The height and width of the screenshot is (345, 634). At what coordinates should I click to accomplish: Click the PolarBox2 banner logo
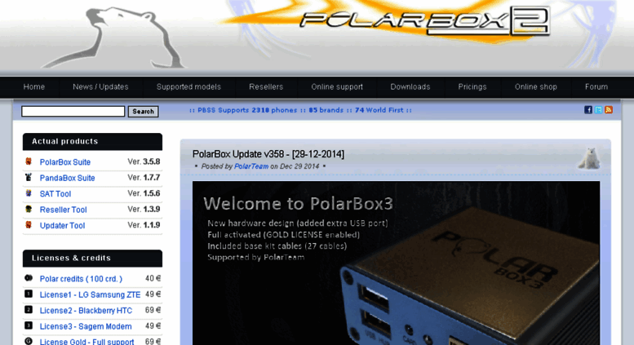tap(424, 21)
